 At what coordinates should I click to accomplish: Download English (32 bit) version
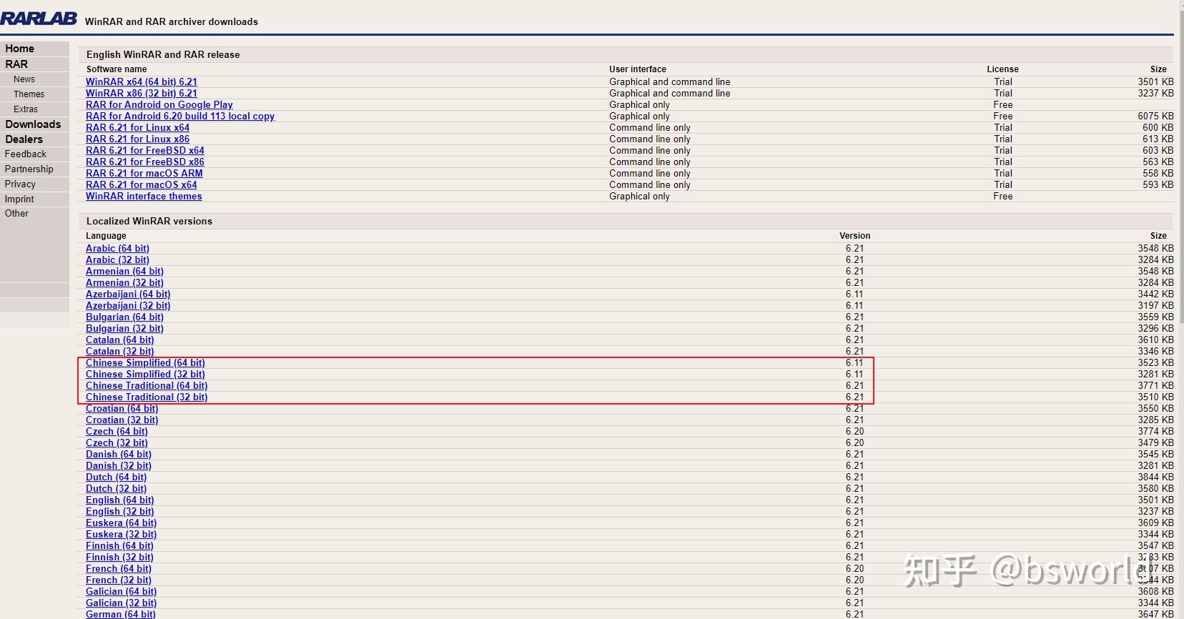pos(119,512)
